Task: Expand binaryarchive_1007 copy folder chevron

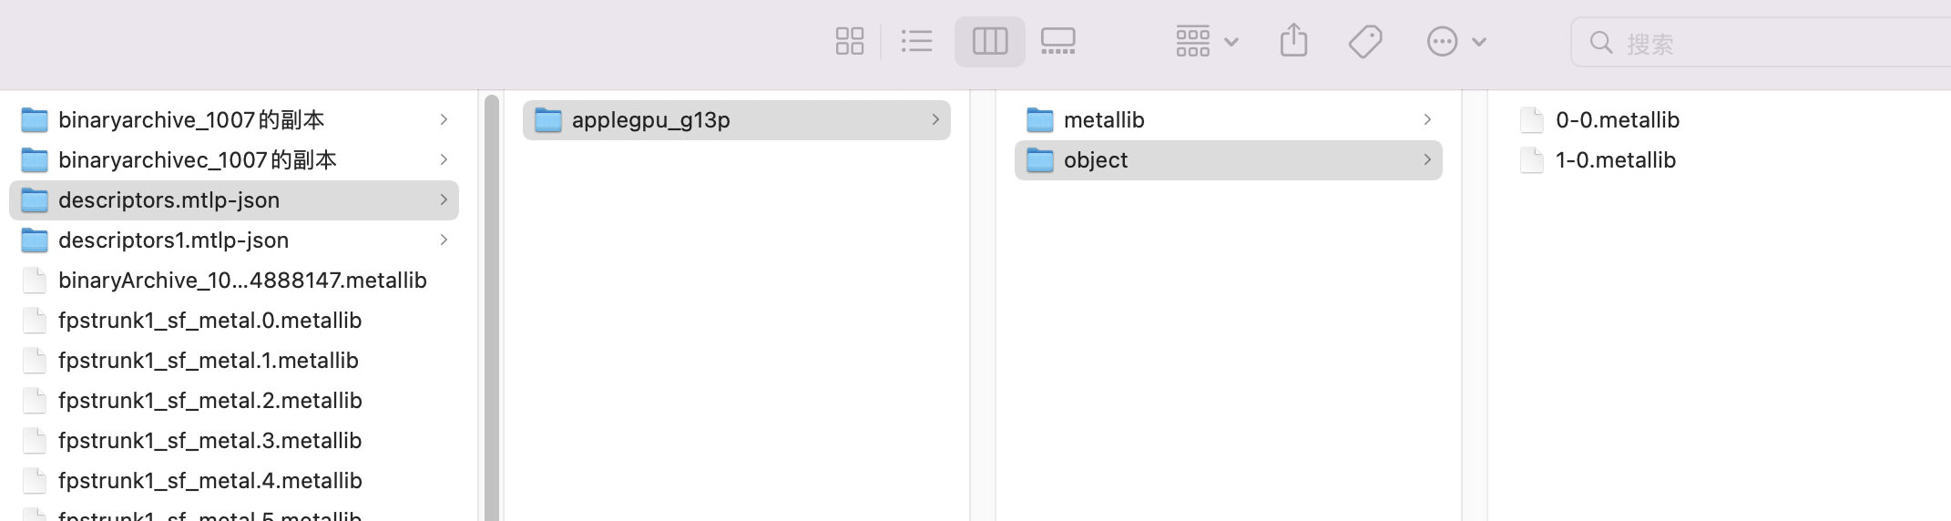Action: tap(444, 120)
